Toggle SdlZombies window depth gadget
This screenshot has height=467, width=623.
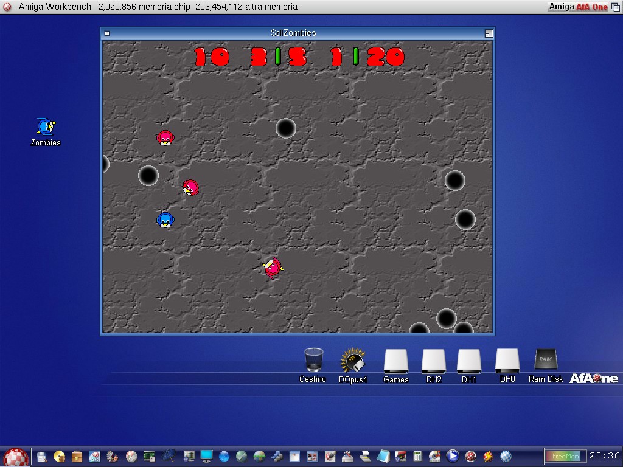point(488,33)
